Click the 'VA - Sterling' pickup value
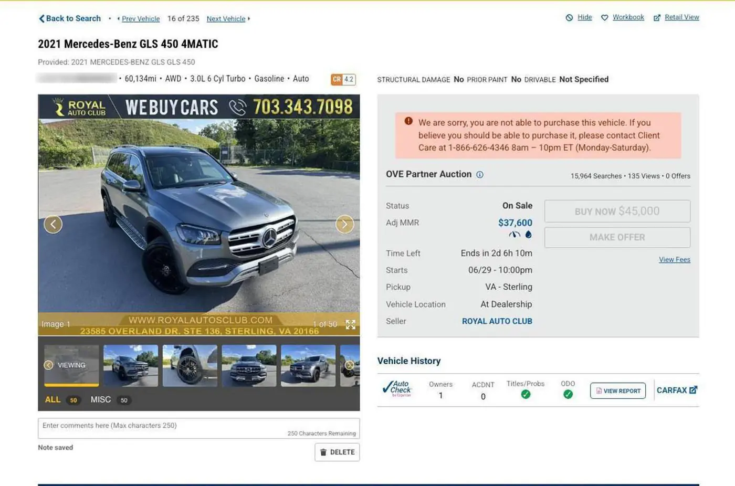The height and width of the screenshot is (486, 735). click(509, 287)
